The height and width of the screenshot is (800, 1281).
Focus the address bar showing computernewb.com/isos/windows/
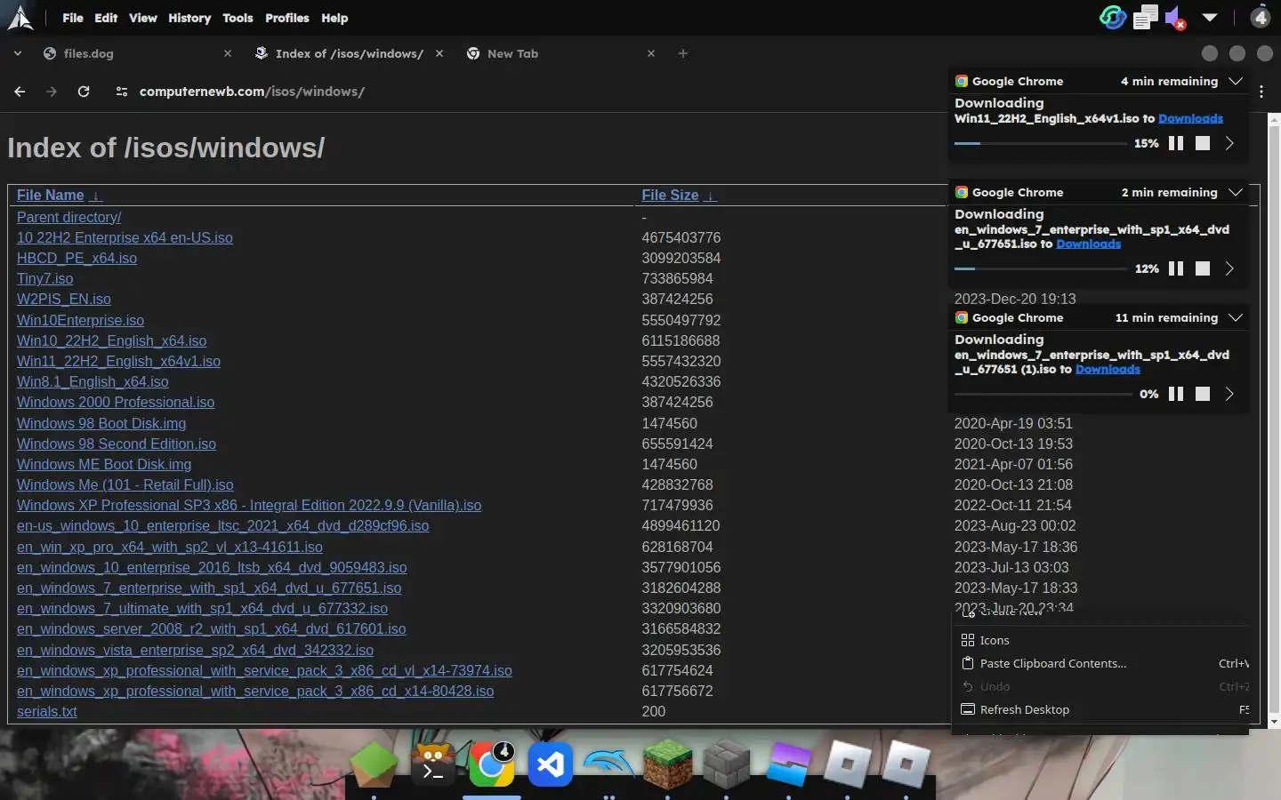(x=252, y=92)
